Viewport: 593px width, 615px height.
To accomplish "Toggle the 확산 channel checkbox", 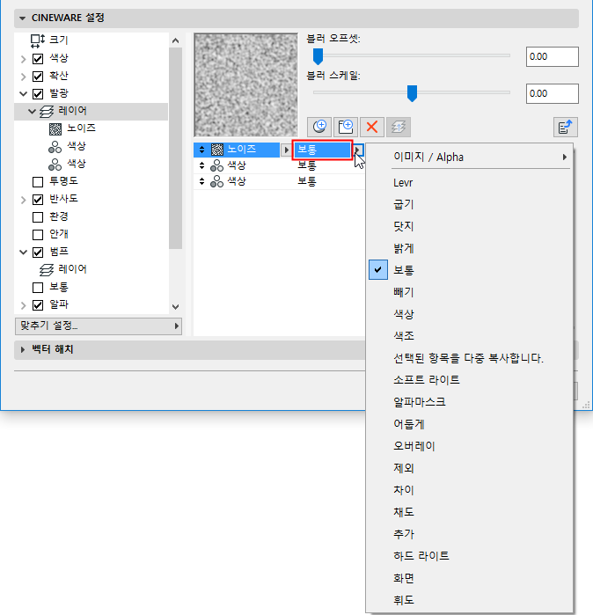I will tap(38, 76).
